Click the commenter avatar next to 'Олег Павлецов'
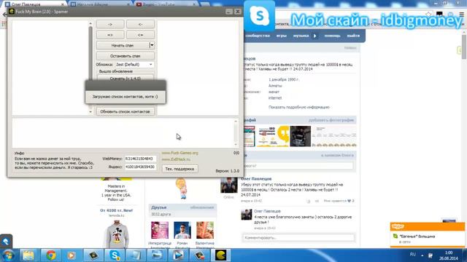The image size is (467, 262). 247,215
